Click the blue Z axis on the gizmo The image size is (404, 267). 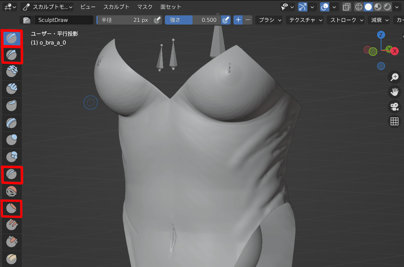(x=381, y=35)
